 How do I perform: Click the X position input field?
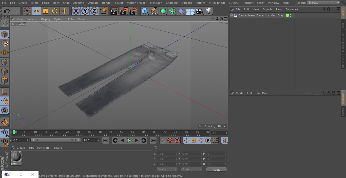(x=167, y=154)
